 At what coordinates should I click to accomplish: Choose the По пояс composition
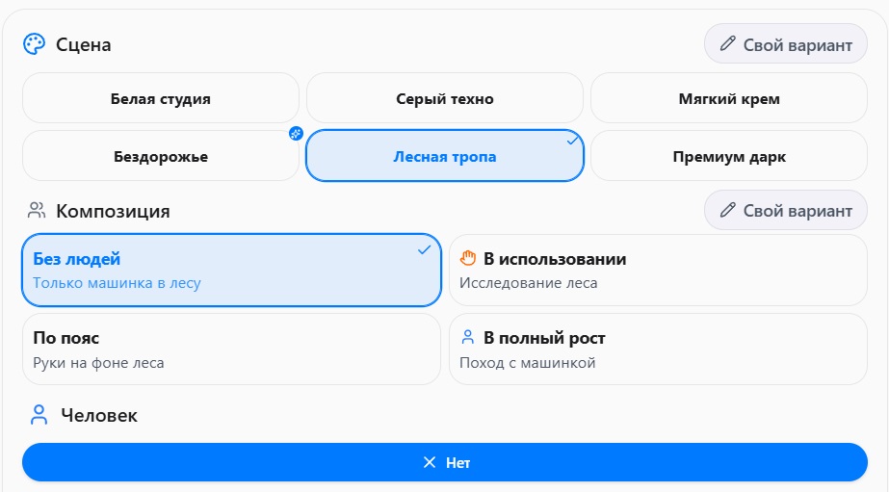(230, 349)
